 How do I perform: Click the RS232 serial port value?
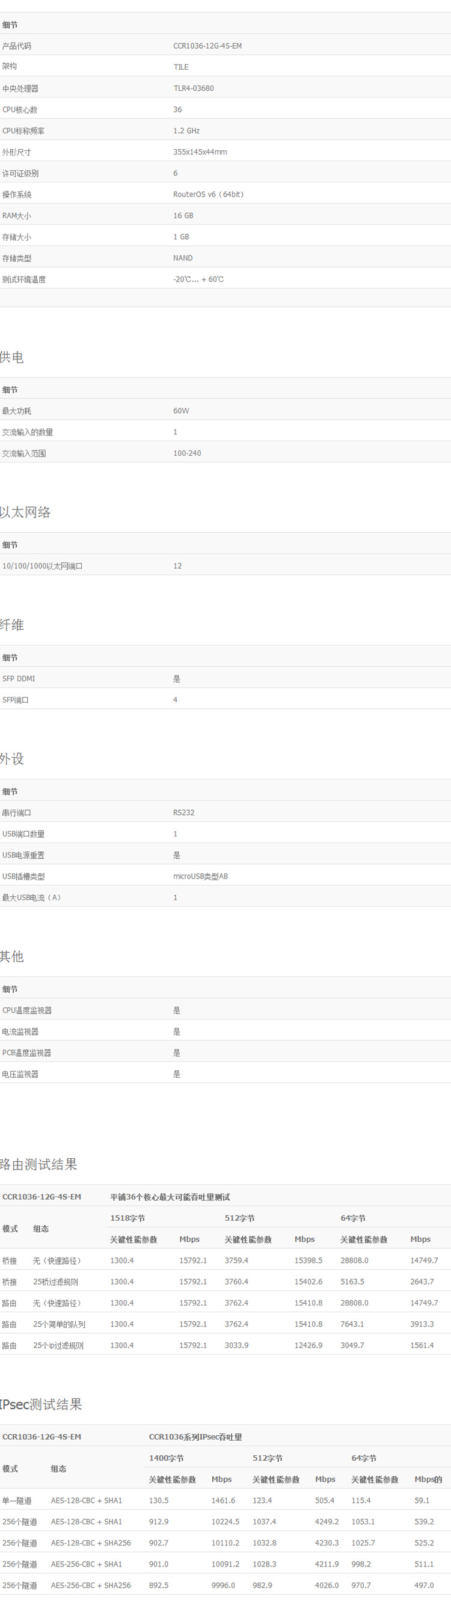183,813
